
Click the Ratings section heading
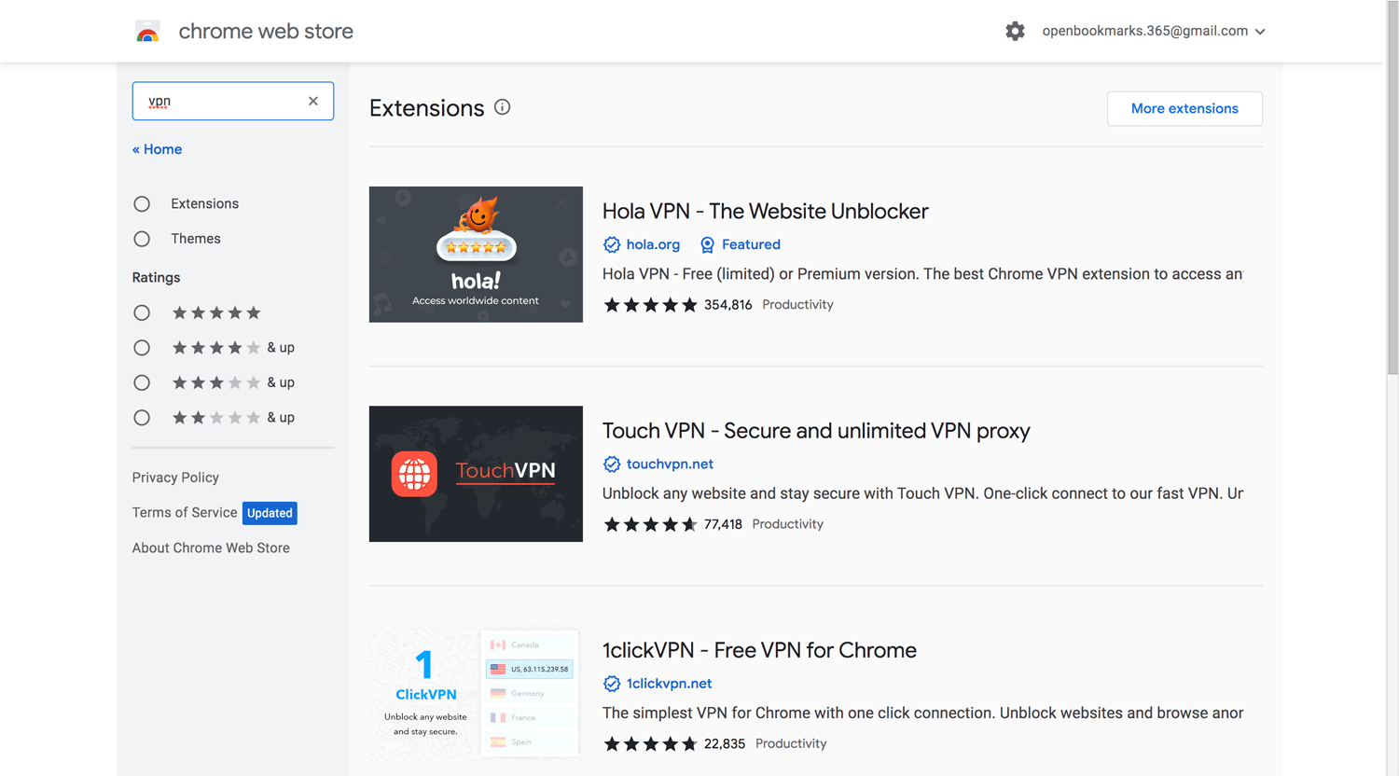156,278
